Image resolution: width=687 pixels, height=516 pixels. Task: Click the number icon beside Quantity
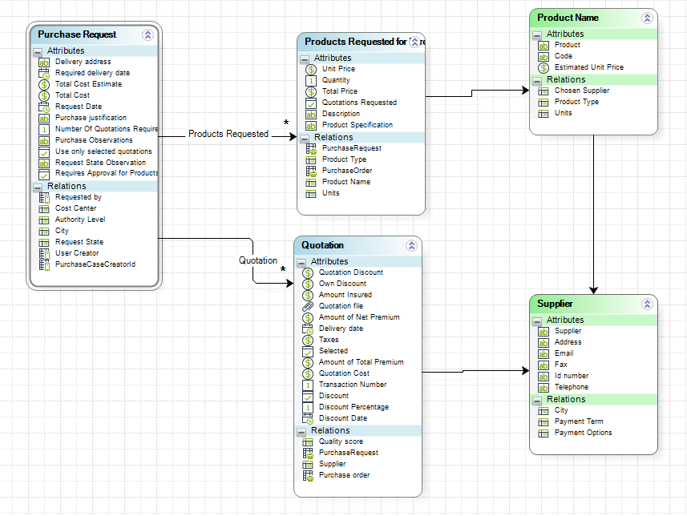point(311,80)
